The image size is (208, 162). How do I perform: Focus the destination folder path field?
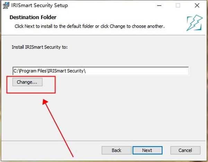pos(101,71)
